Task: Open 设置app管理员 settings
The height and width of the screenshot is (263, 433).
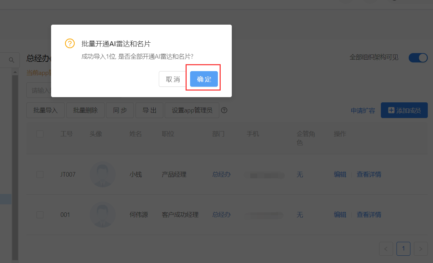Action: pyautogui.click(x=192, y=110)
